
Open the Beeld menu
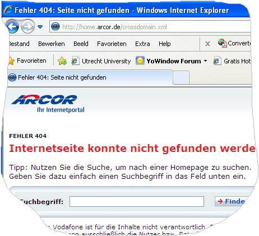[x=81, y=44]
